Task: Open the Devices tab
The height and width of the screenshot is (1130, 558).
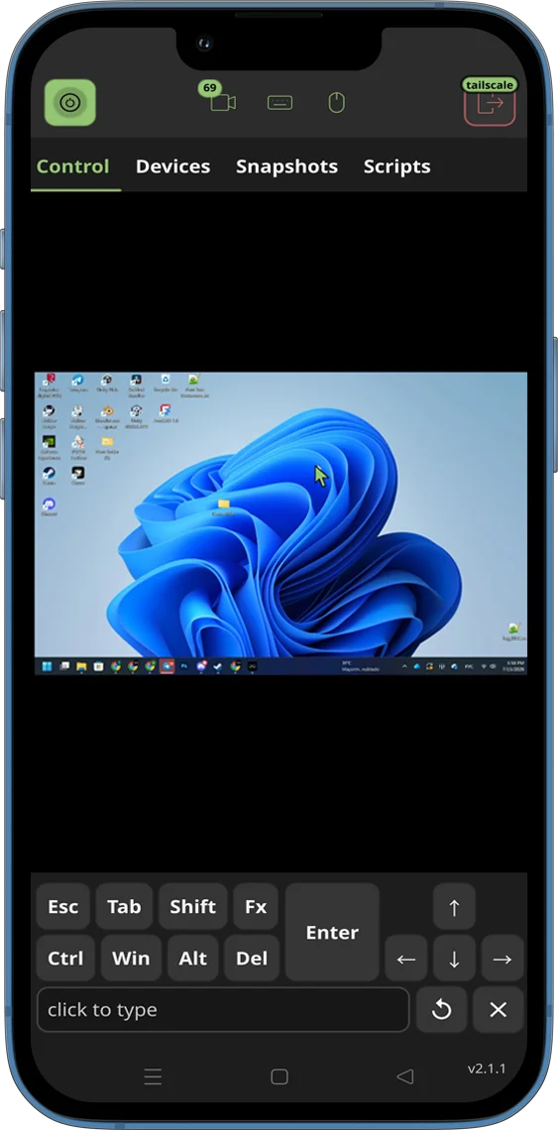Action: point(173,167)
